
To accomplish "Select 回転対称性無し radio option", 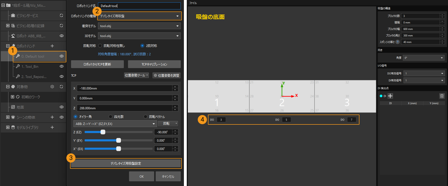I will (x=100, y=46).
